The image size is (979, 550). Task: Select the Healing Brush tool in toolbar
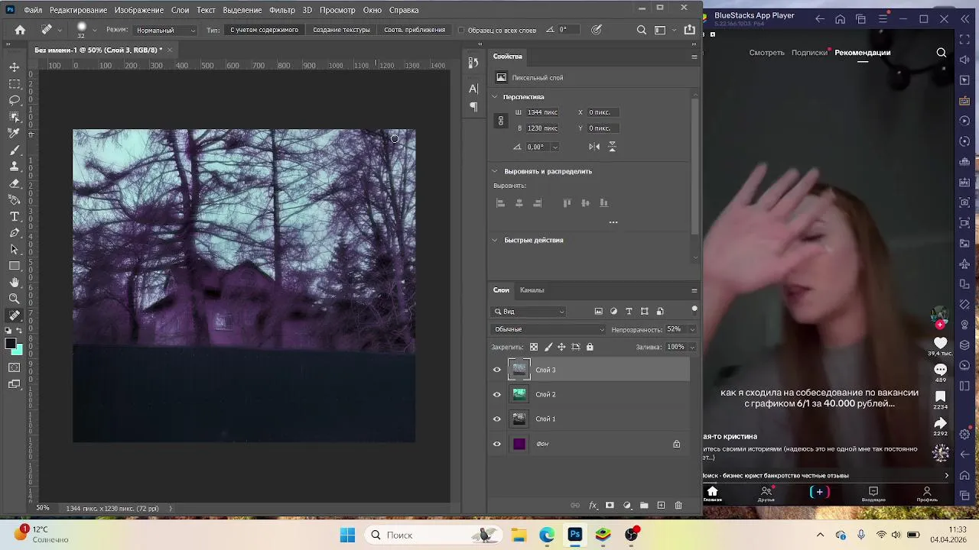(x=15, y=315)
